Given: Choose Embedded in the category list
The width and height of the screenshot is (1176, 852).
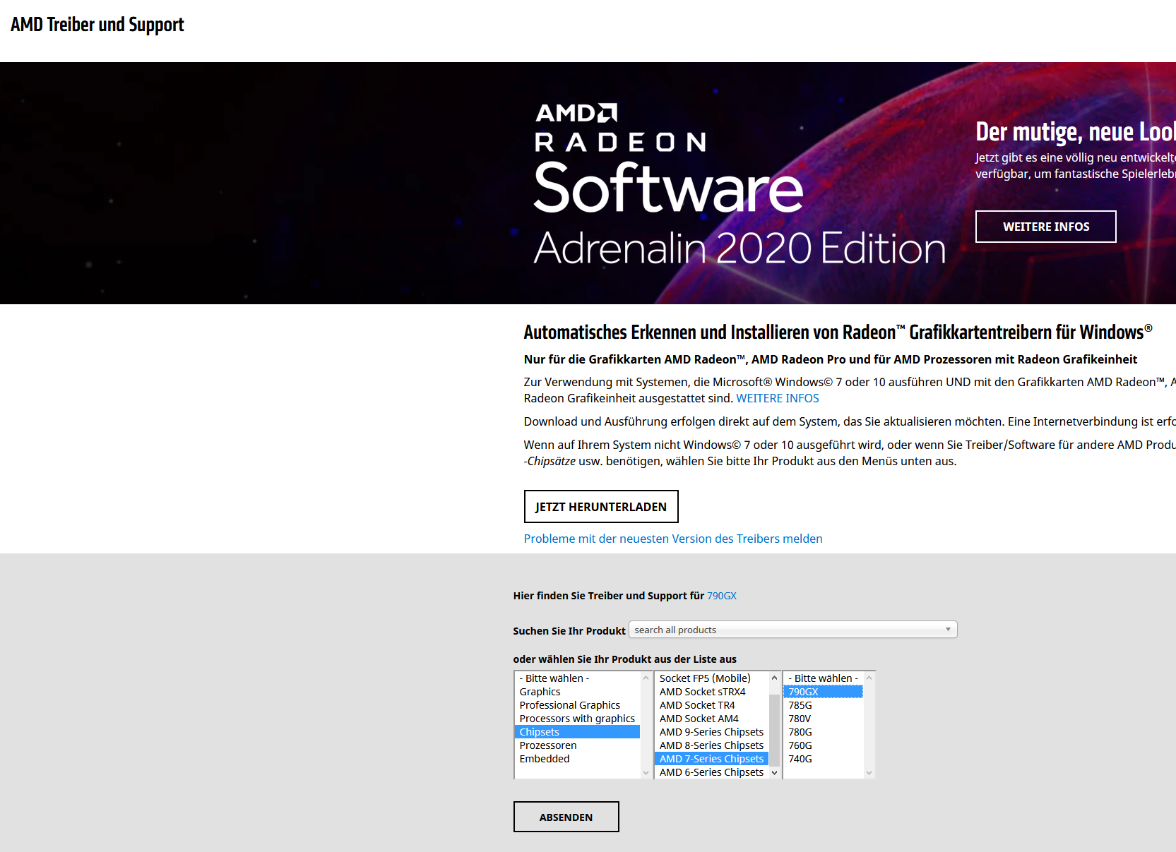Looking at the screenshot, I should pos(578,759).
